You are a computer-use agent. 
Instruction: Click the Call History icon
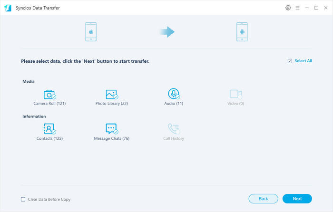[174, 129]
